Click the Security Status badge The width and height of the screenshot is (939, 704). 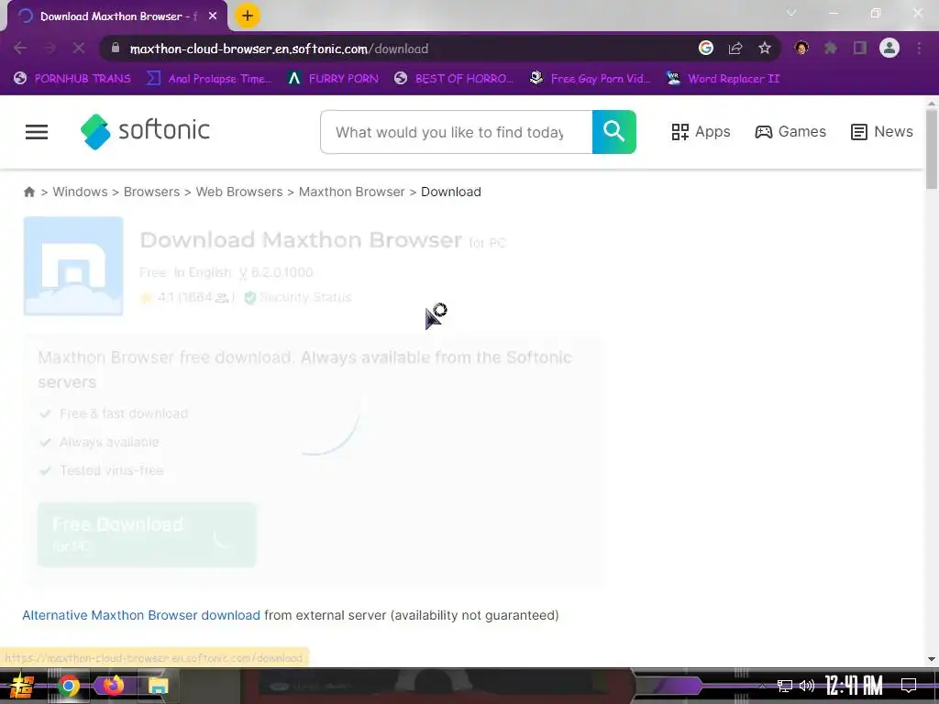(x=298, y=298)
